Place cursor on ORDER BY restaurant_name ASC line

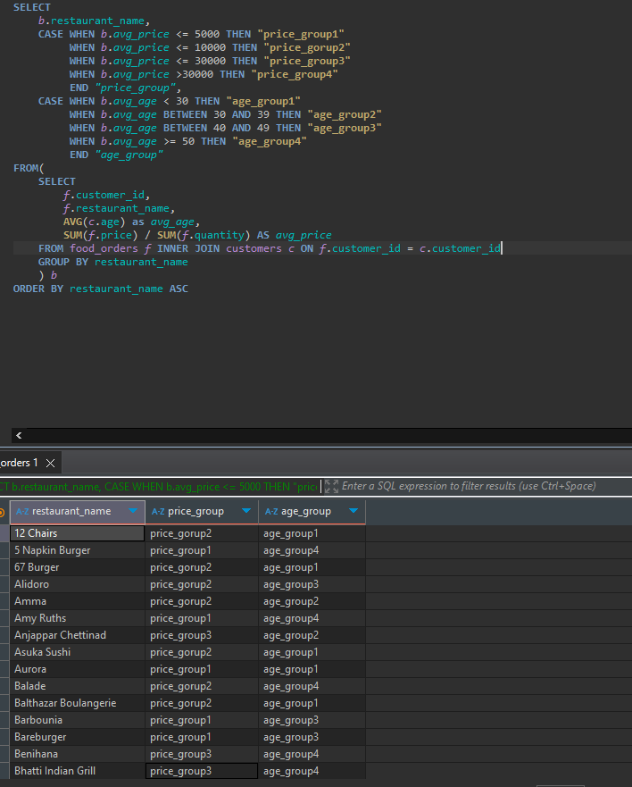[x=100, y=289]
